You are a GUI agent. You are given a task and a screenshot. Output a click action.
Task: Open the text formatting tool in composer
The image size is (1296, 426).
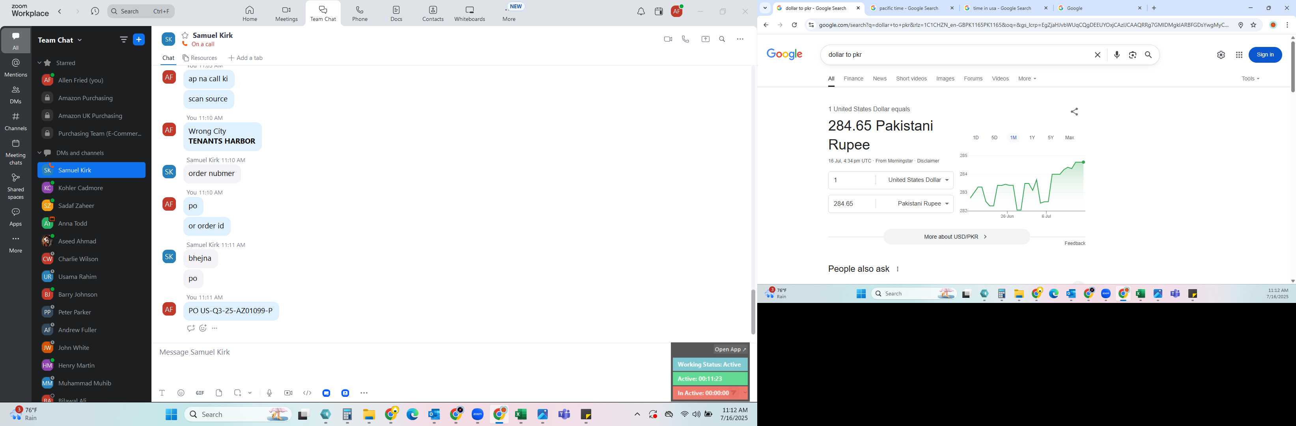coord(162,393)
